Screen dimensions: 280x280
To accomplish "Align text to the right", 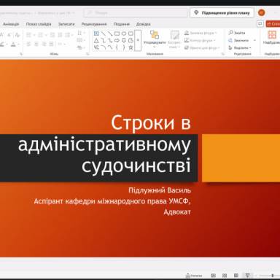I will click(44, 44).
